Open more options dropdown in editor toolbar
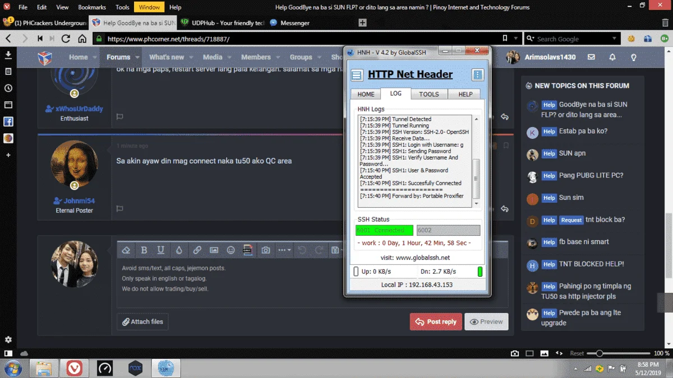The image size is (673, 378). (x=284, y=250)
